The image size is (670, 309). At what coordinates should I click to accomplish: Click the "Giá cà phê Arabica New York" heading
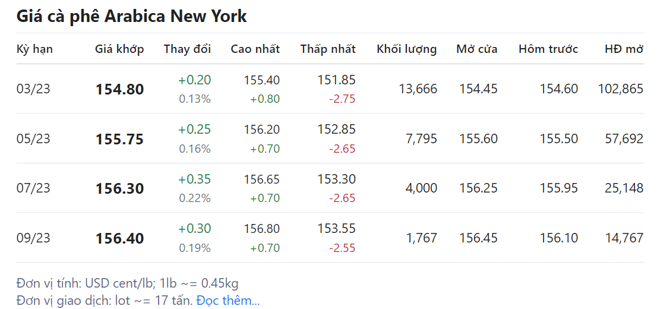click(131, 16)
